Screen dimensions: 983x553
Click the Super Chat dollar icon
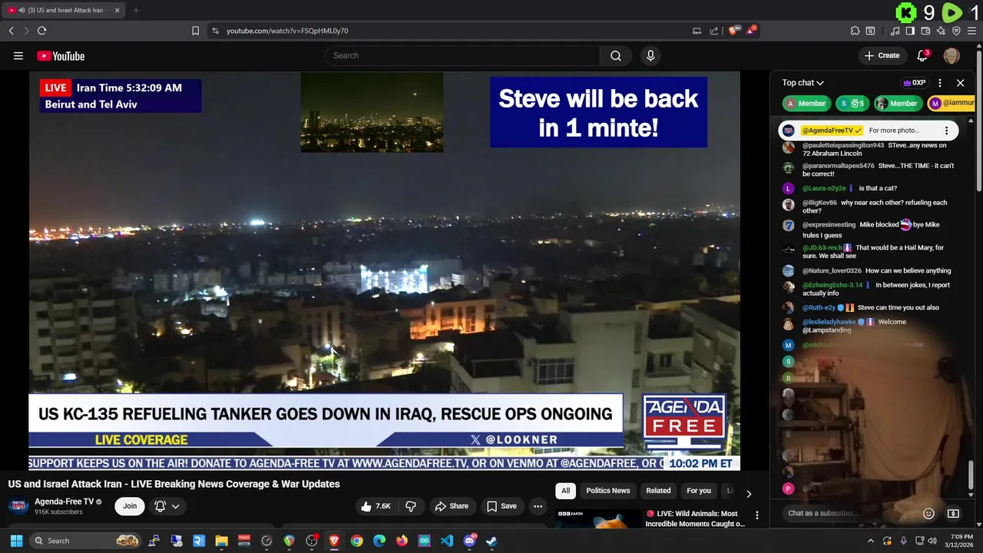coord(953,513)
